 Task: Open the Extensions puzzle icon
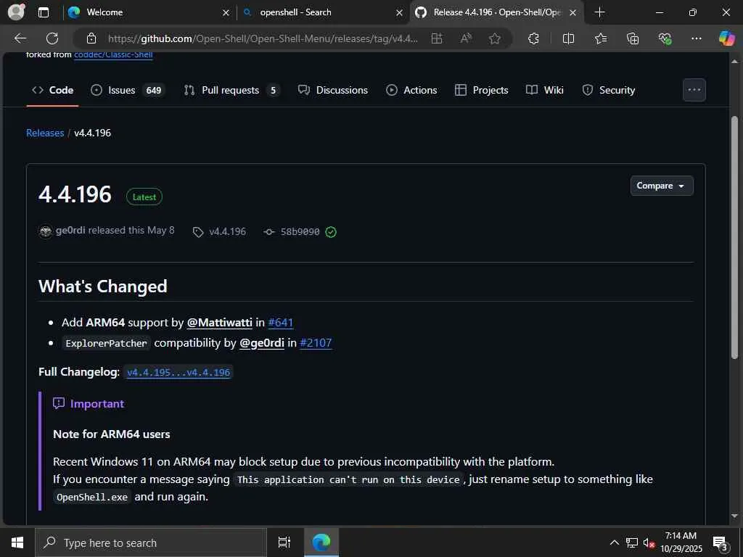click(x=533, y=38)
